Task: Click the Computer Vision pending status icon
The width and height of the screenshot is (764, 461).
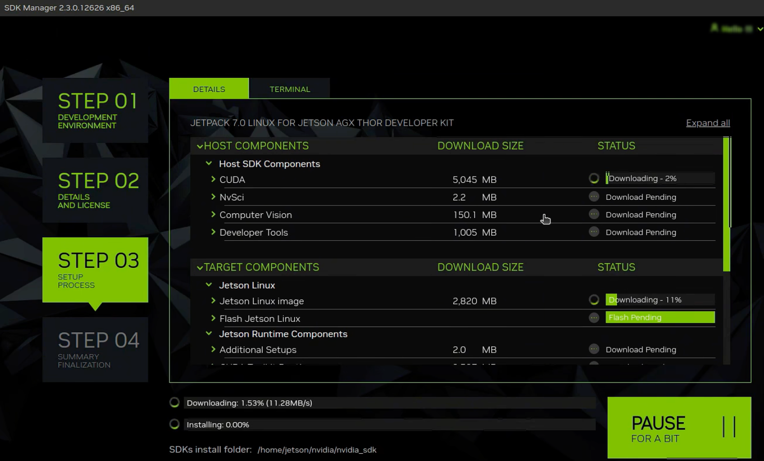Action: click(594, 214)
